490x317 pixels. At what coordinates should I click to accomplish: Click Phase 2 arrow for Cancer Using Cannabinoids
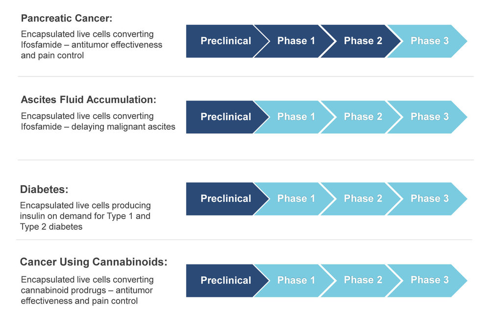[x=363, y=280]
